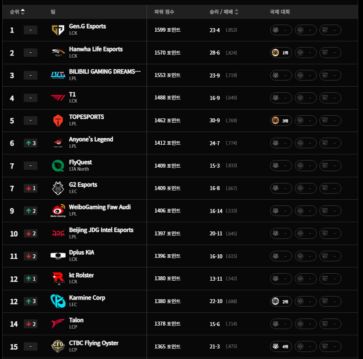
Task: Click the T1 team logo
Action: tap(58, 98)
